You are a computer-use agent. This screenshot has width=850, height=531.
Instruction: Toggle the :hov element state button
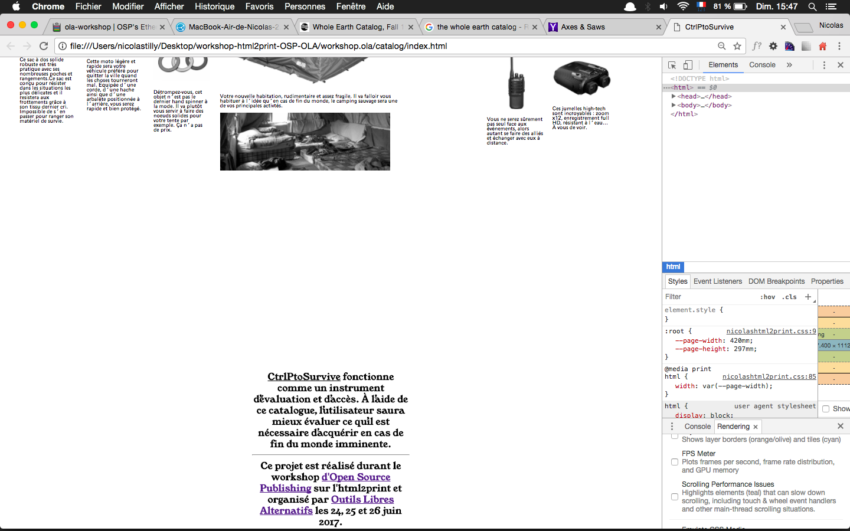coord(768,297)
